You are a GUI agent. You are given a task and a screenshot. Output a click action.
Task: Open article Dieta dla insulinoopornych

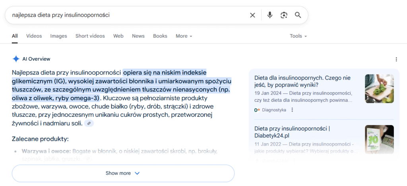tap(302, 81)
